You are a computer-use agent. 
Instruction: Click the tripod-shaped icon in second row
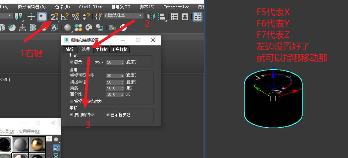[x=23, y=28]
